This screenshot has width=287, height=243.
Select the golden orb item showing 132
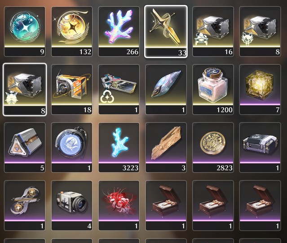pyautogui.click(x=72, y=31)
